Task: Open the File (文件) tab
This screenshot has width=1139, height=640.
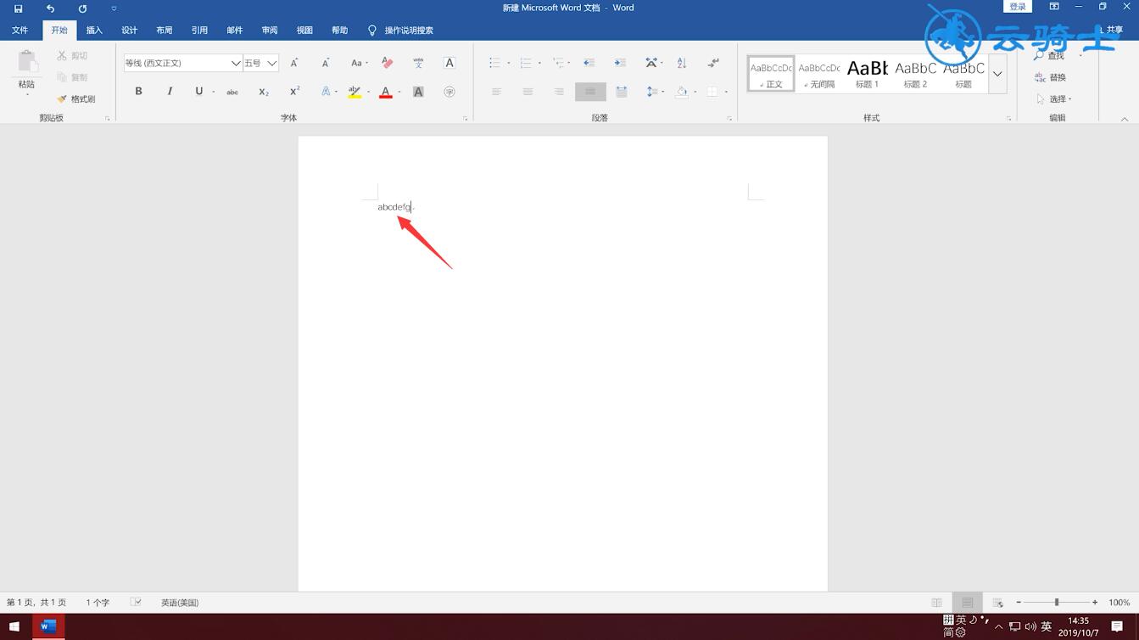Action: 20,30
